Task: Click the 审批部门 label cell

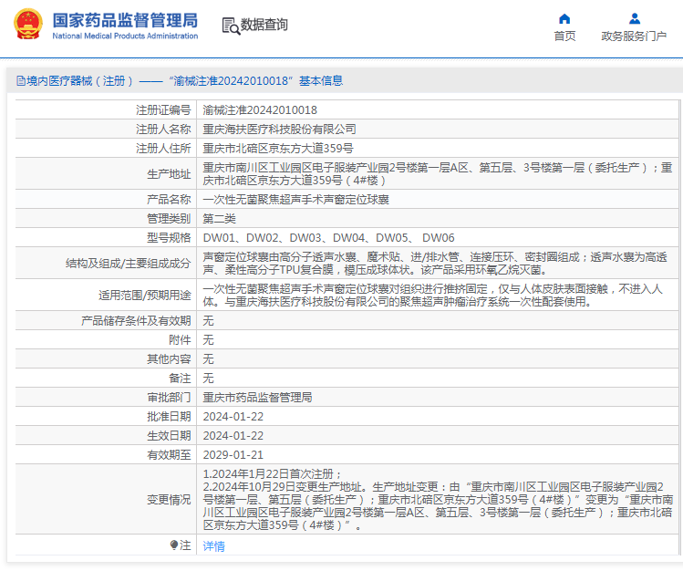Action: click(107, 398)
